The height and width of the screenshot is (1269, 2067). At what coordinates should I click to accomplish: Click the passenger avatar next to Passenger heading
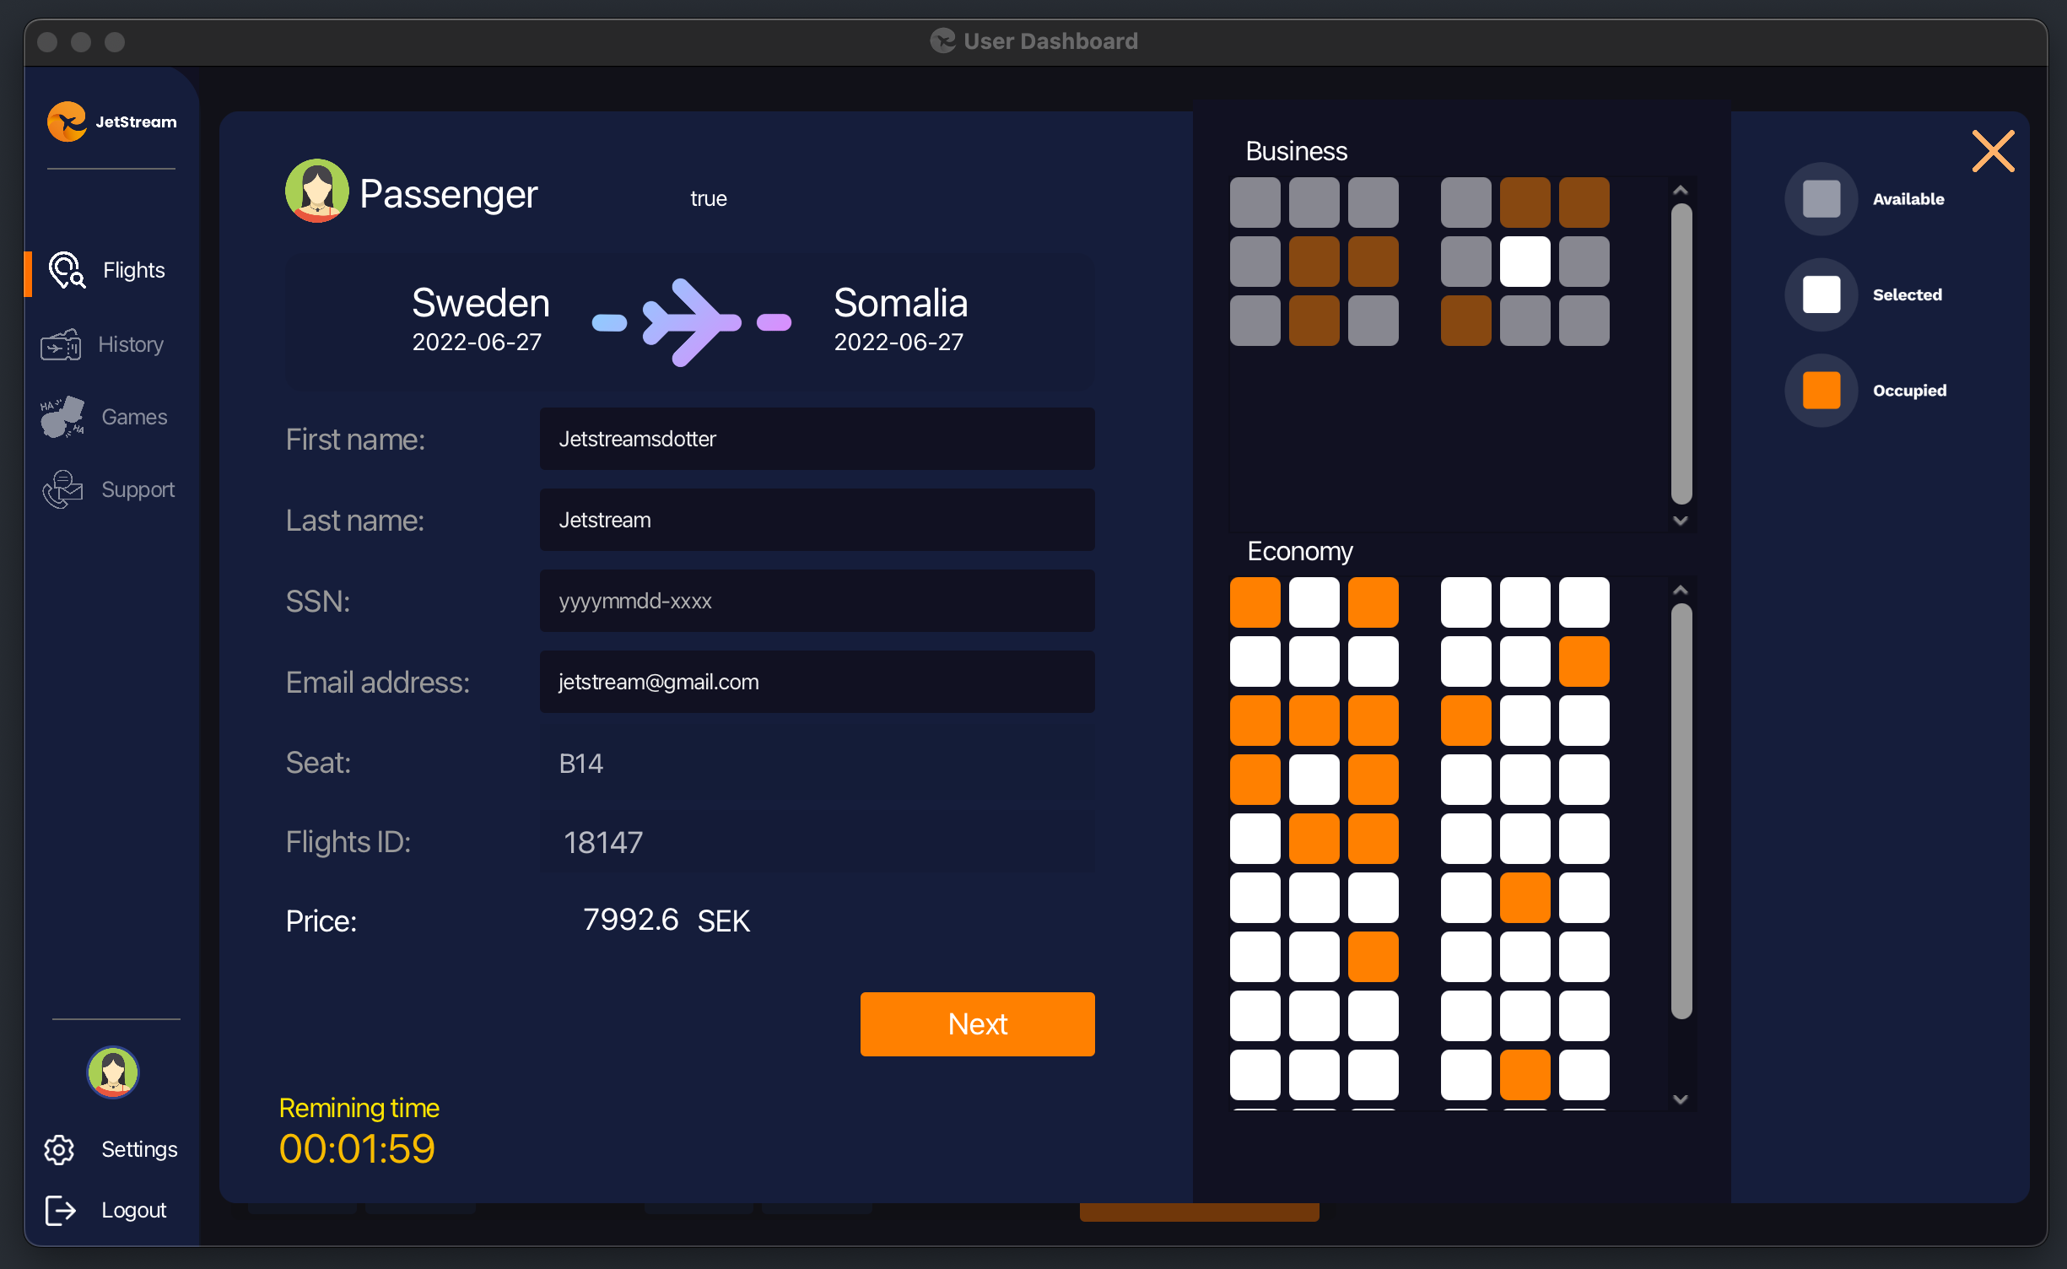(316, 191)
